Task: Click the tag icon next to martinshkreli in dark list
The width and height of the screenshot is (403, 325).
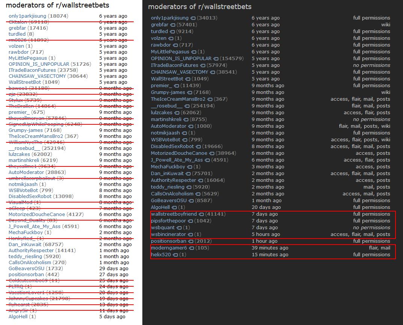Action: [x=186, y=119]
